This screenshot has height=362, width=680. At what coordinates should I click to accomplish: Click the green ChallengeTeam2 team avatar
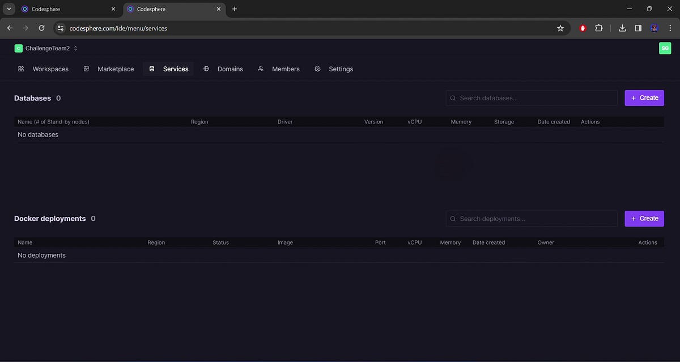tap(18, 48)
